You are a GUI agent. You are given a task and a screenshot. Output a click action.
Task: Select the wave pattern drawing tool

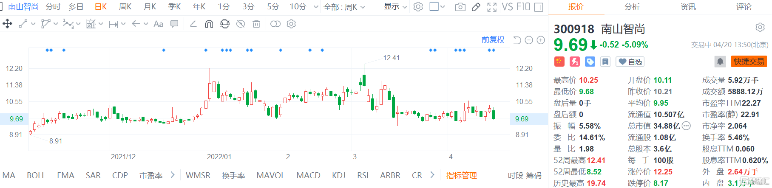68,24
